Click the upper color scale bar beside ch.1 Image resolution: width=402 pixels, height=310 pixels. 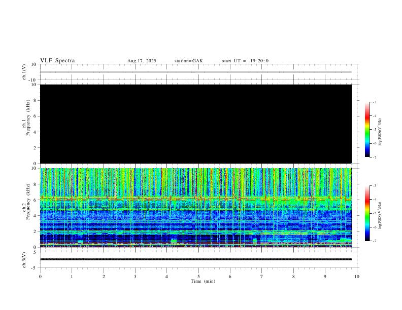pos(367,130)
